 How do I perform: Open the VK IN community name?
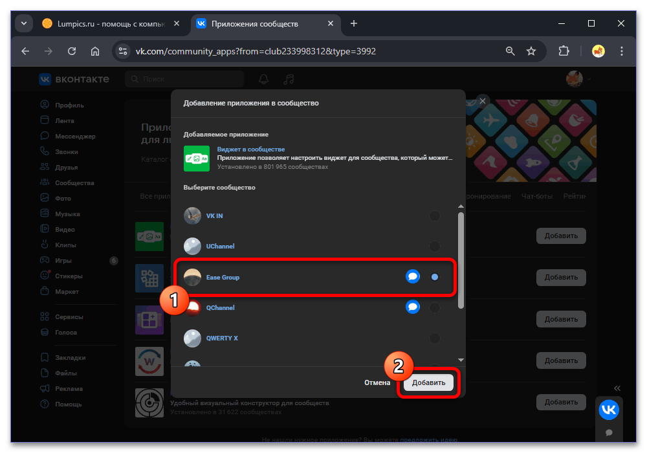215,215
